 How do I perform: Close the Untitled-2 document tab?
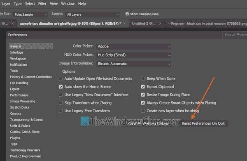point(160,24)
